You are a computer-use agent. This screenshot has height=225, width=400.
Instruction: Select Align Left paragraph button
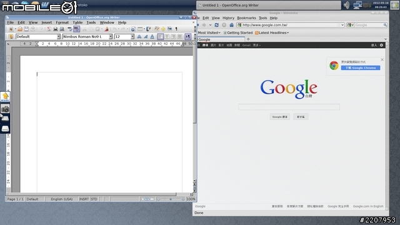point(160,37)
